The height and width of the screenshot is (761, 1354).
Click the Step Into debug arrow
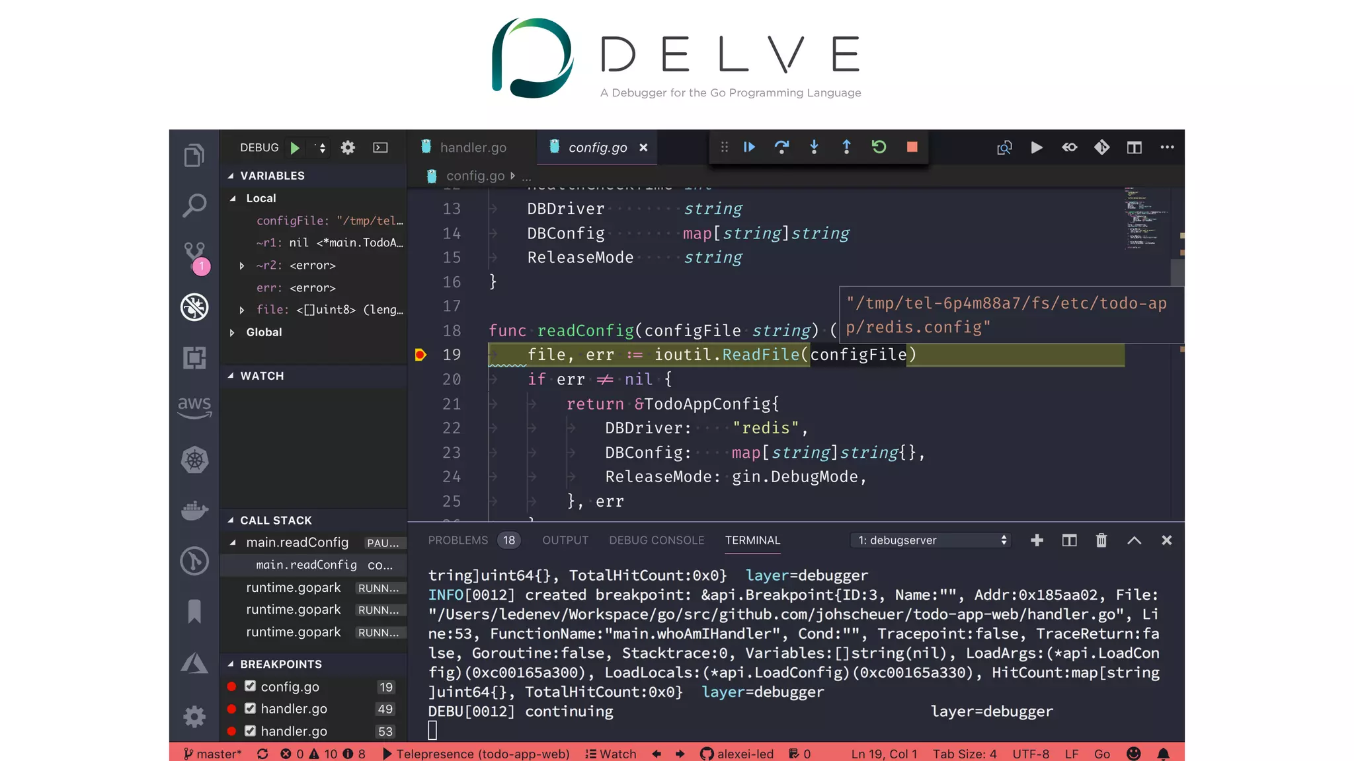[814, 147]
